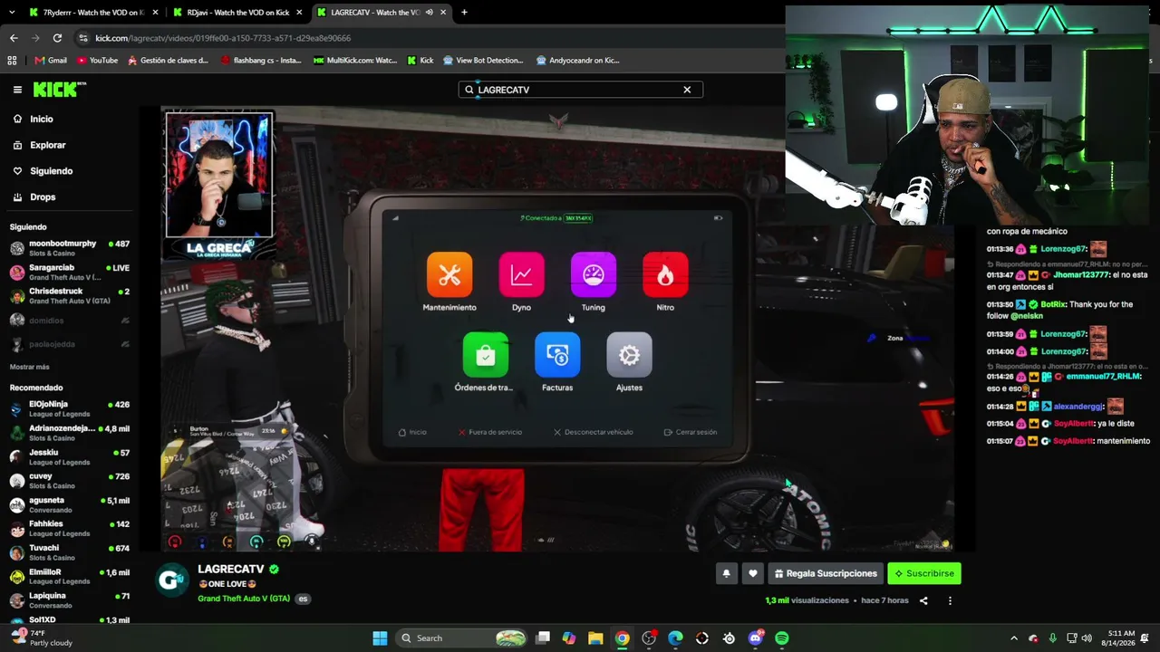Viewport: 1160px width, 652px height.
Task: Open the three-dot more options menu
Action: (x=950, y=600)
